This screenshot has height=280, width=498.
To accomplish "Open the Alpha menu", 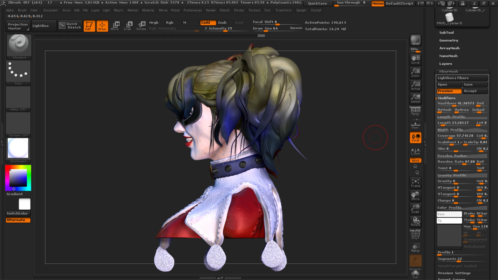I will coord(10,10).
